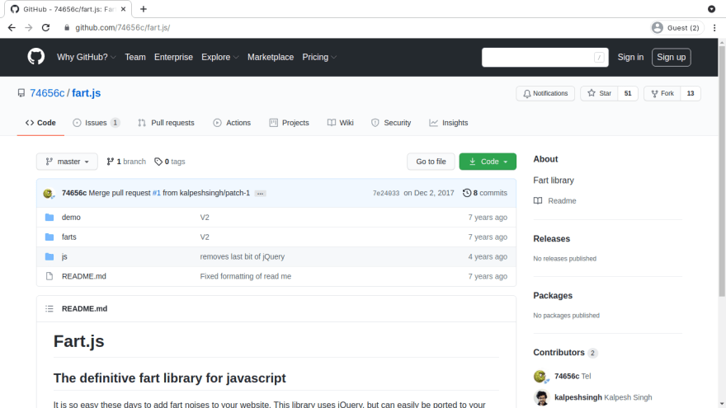Click Marketplace in the top navigation
Image resolution: width=726 pixels, height=408 pixels.
tap(271, 57)
